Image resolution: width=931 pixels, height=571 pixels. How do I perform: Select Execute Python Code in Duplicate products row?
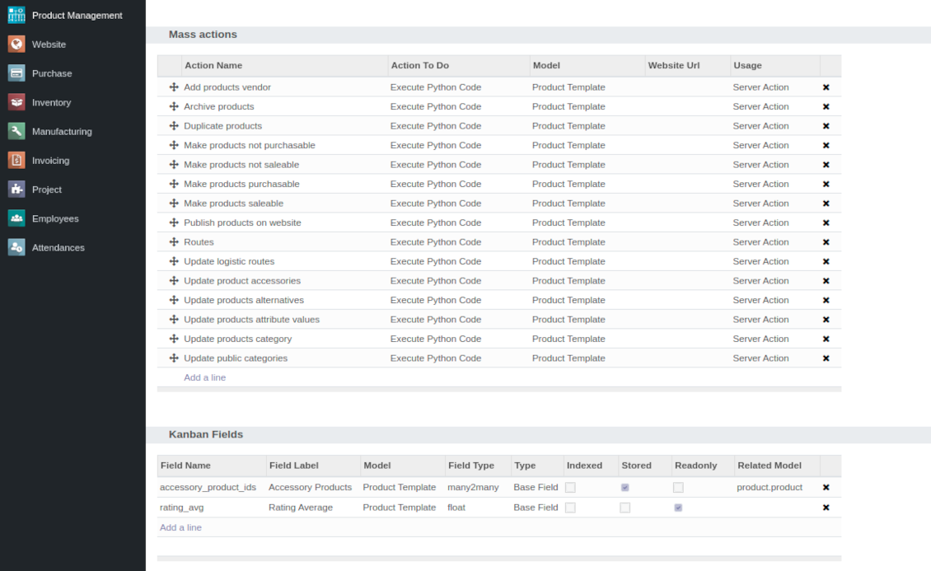[x=436, y=126]
